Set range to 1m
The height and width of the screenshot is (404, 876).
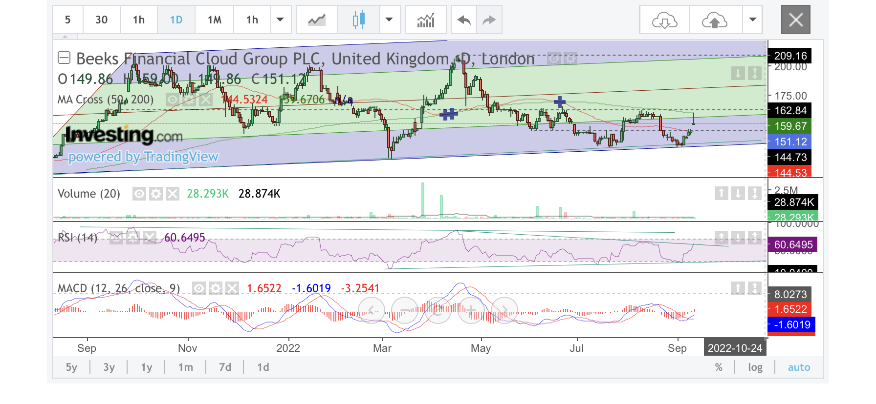coord(186,367)
